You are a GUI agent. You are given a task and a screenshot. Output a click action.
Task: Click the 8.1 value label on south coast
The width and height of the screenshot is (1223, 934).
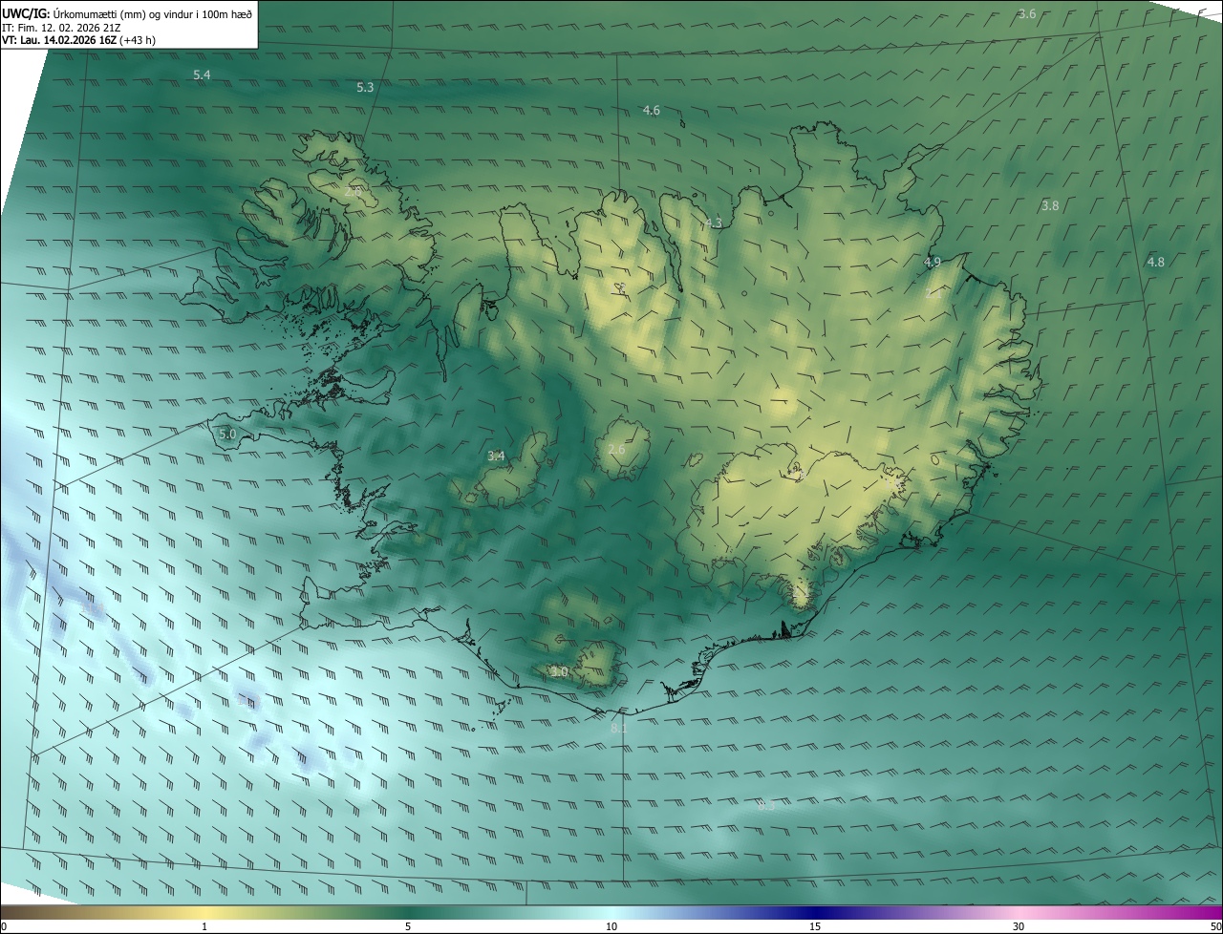[x=619, y=729]
